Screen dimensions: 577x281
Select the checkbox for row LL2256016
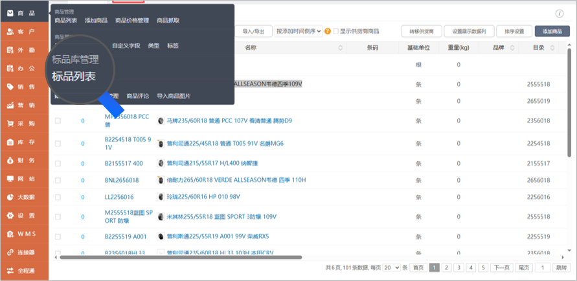point(58,197)
